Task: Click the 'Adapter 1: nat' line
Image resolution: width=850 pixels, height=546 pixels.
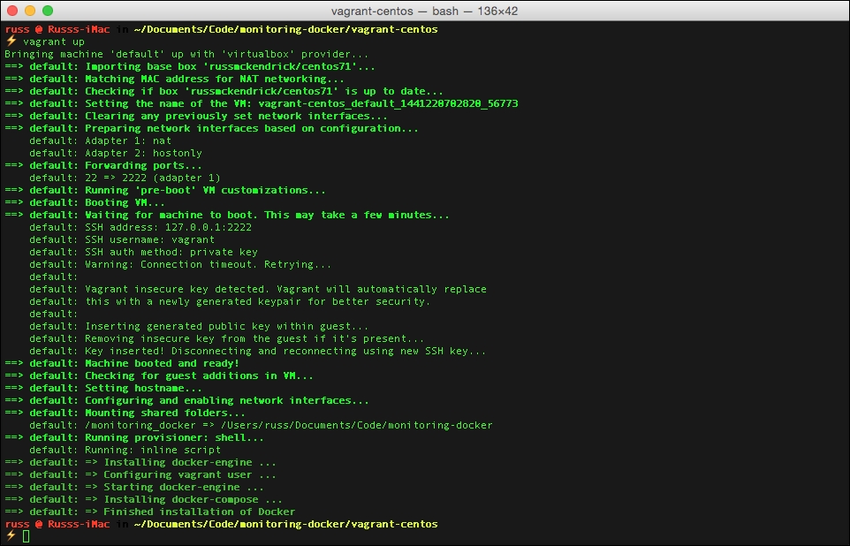Action: (x=101, y=141)
